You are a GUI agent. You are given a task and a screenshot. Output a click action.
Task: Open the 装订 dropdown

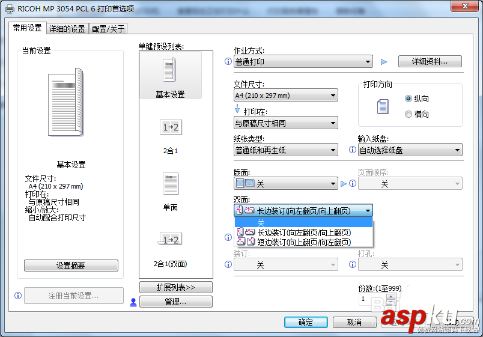point(285,264)
